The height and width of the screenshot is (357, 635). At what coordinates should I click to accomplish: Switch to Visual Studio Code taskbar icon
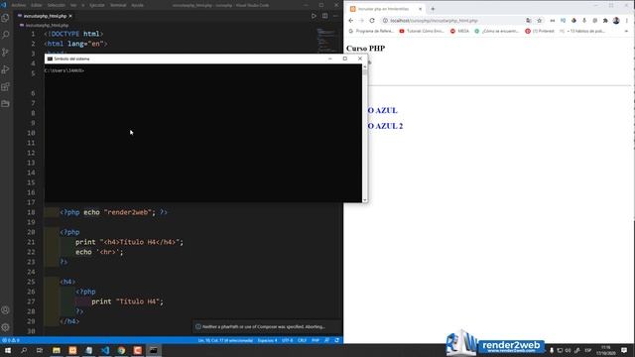pyautogui.click(x=105, y=350)
